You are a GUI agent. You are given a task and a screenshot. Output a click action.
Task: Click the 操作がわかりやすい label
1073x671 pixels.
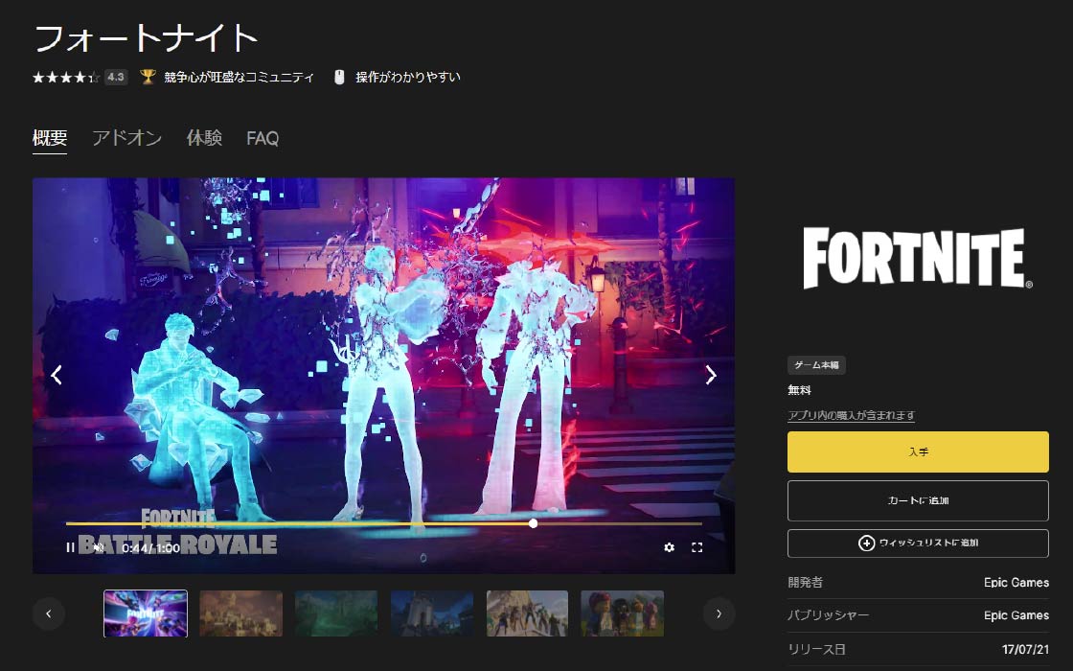coord(408,78)
